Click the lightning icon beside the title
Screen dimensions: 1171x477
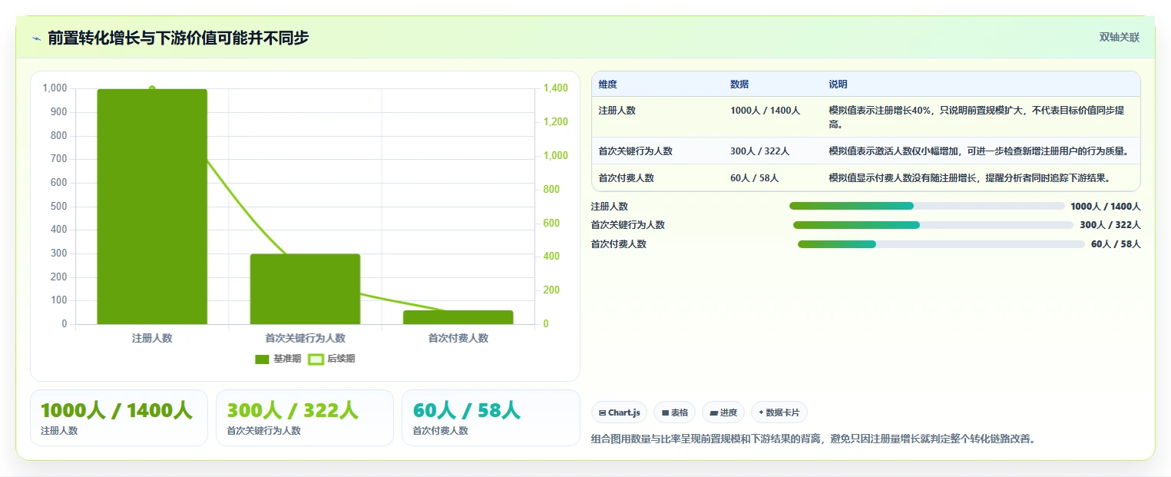[x=36, y=38]
